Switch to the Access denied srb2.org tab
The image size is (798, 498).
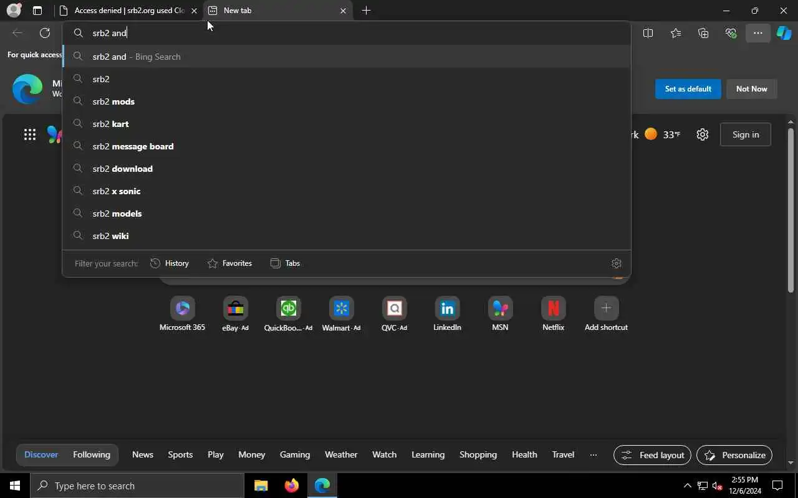(x=128, y=11)
